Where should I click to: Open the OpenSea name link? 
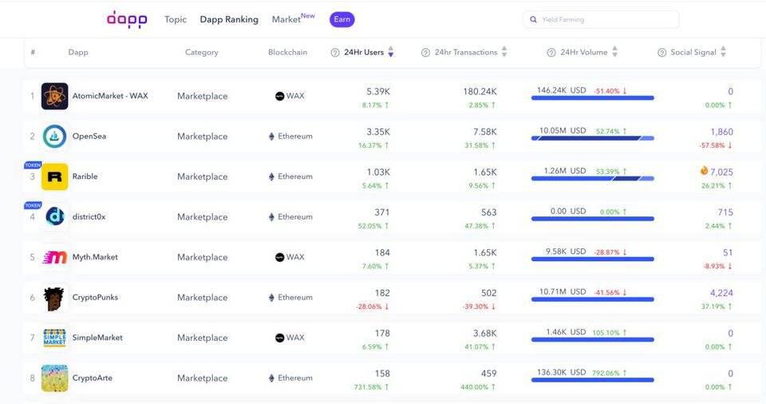point(89,136)
